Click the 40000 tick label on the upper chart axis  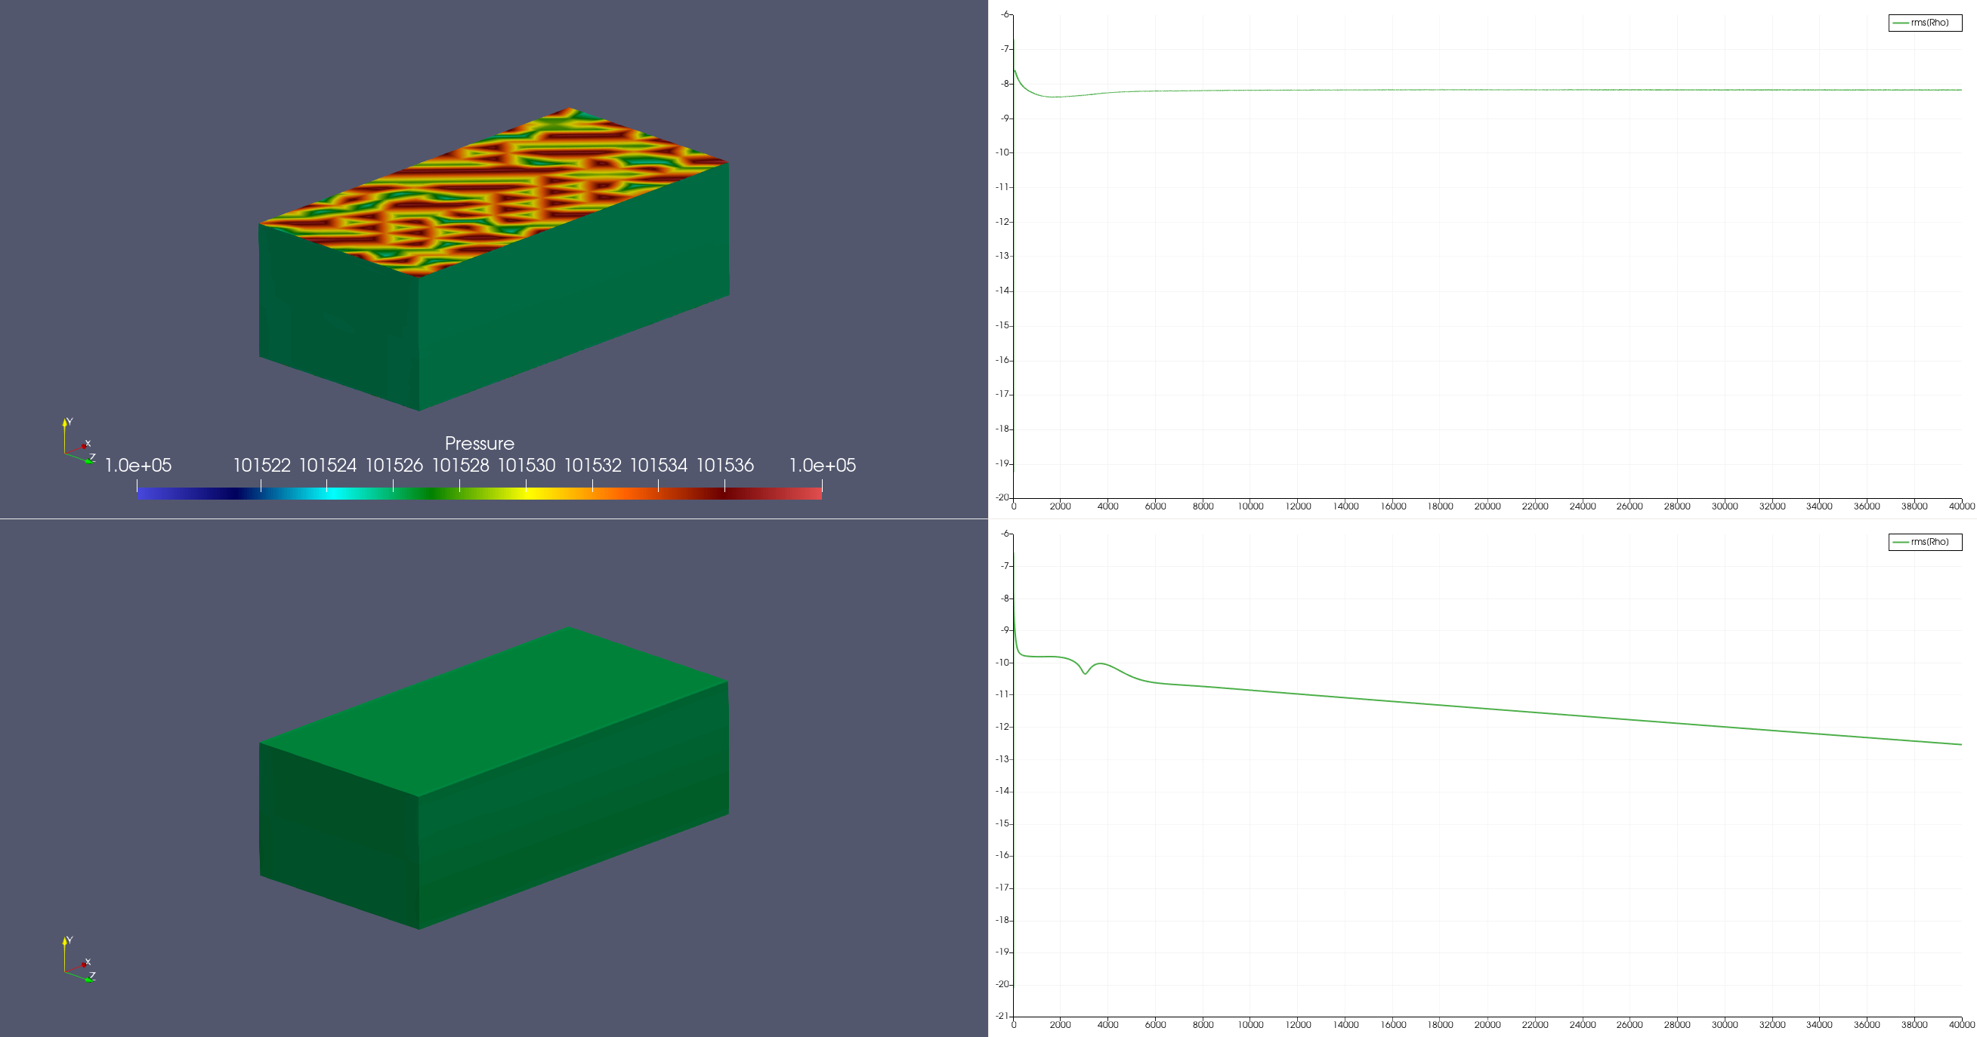tap(1963, 506)
